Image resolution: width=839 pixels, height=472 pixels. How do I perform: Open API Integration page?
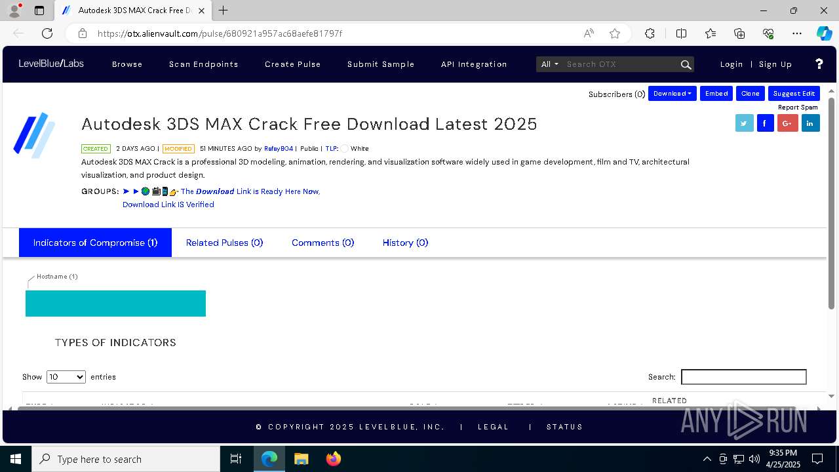coord(474,64)
